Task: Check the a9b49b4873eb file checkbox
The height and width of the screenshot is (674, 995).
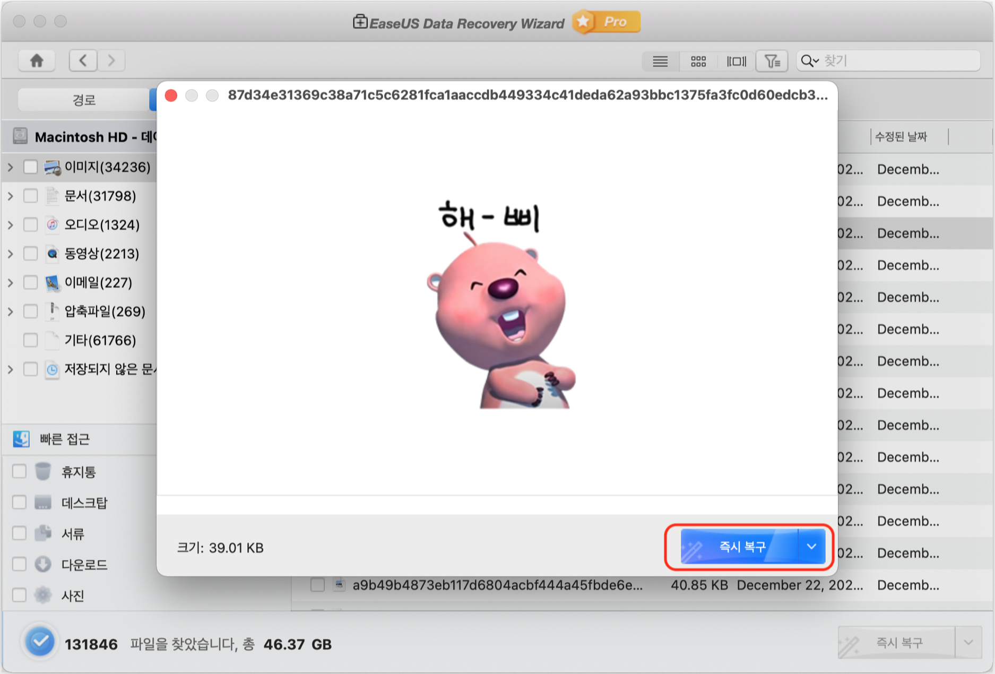Action: pyautogui.click(x=318, y=585)
